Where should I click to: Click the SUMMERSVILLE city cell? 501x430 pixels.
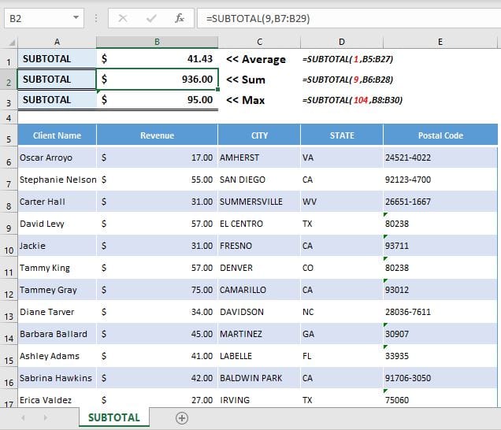coord(259,202)
